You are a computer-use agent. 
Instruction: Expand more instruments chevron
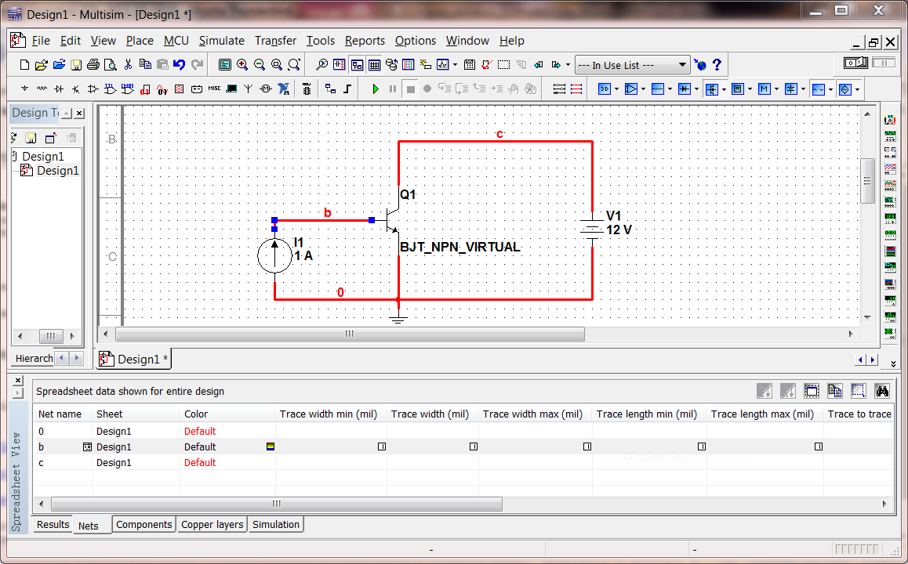(894, 363)
